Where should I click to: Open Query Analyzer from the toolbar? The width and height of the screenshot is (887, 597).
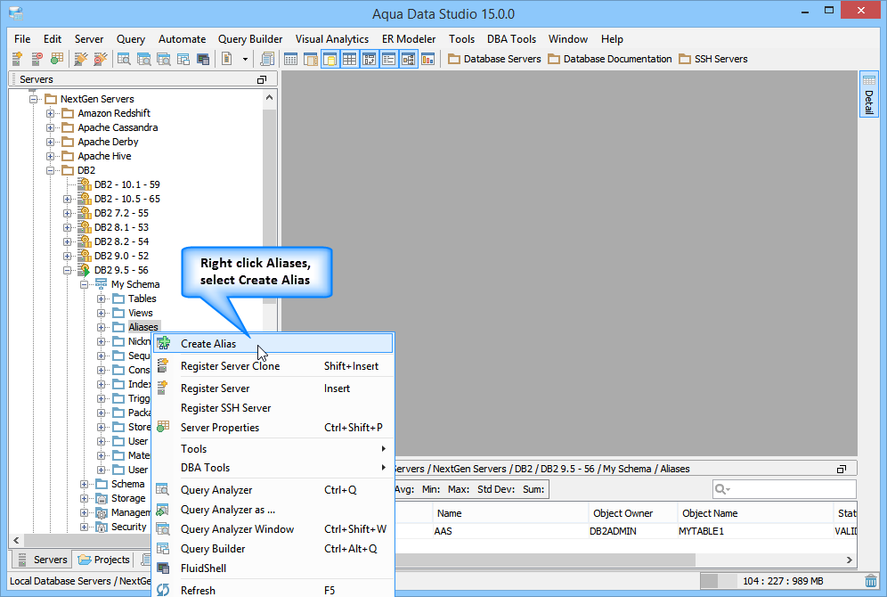pyautogui.click(x=124, y=59)
